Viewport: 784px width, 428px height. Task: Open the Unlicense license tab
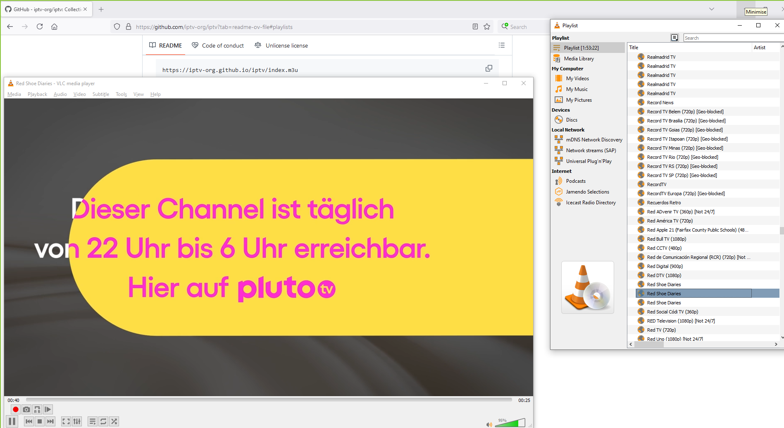[x=281, y=45]
